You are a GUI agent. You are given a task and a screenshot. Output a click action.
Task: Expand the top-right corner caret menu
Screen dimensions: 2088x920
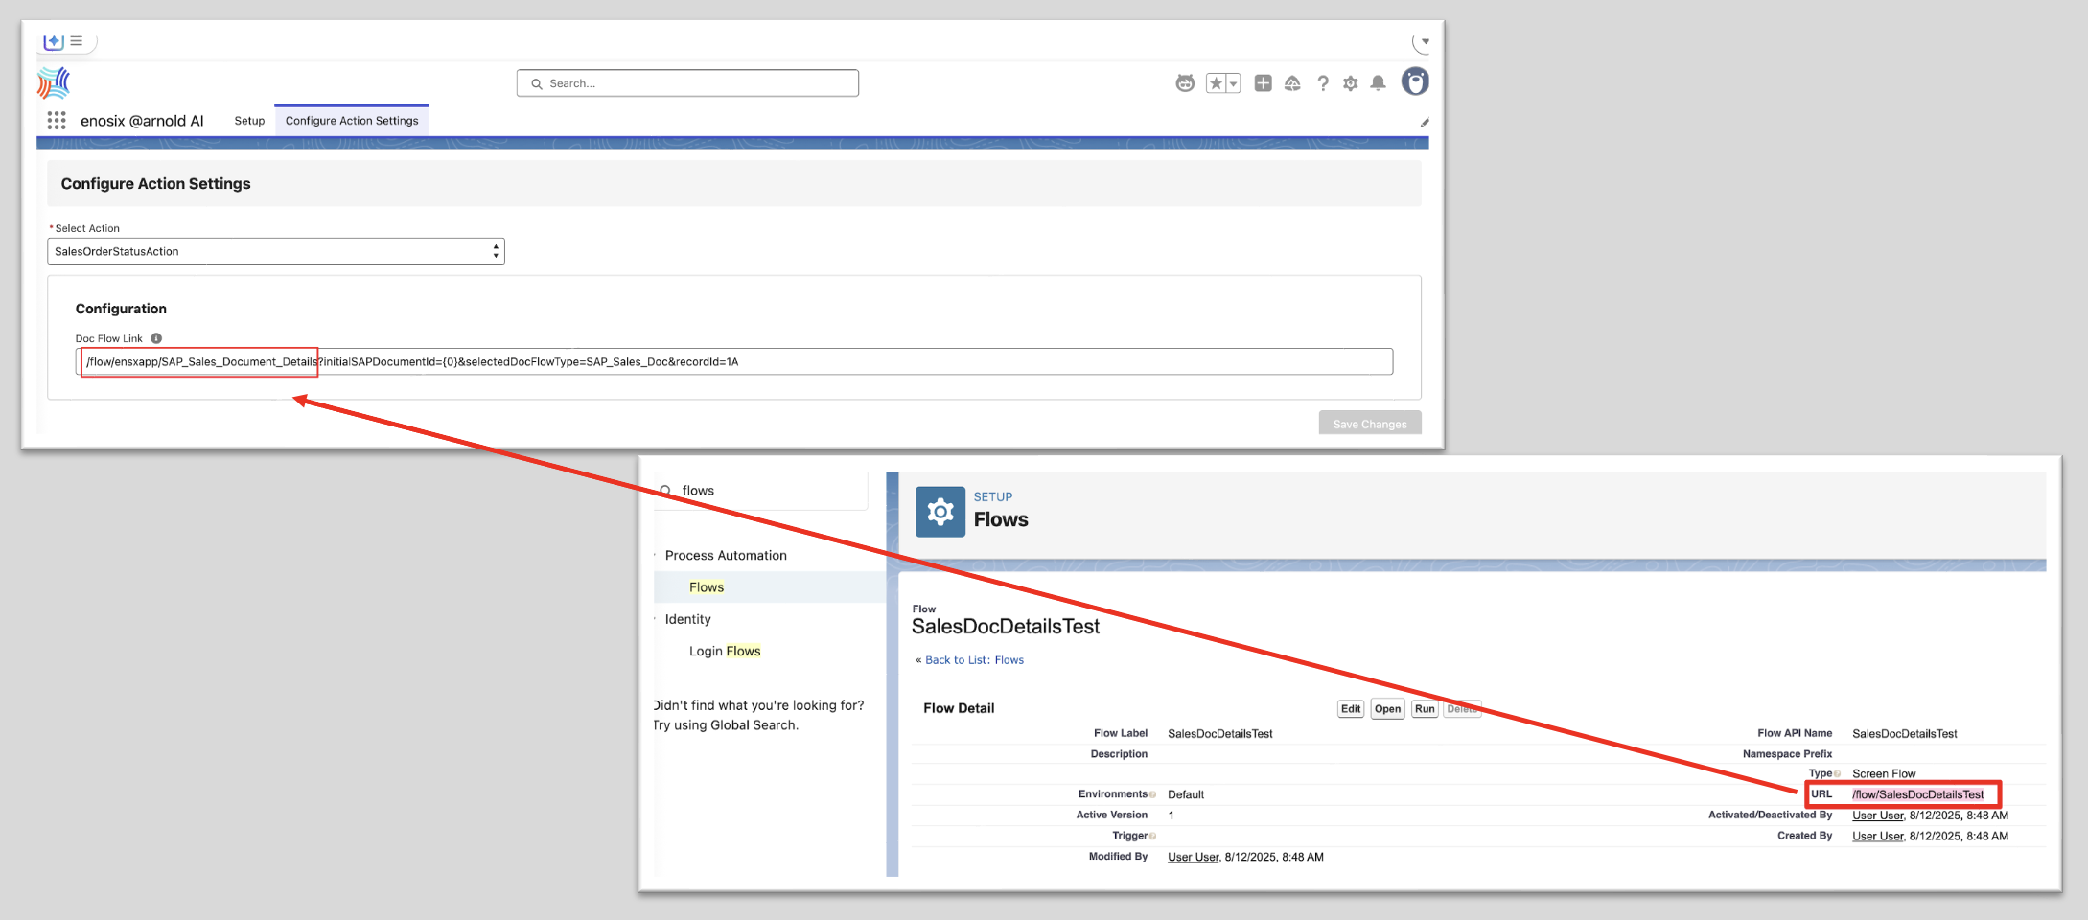(x=1425, y=41)
